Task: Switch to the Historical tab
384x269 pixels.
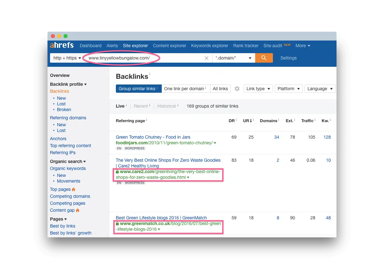Action: 167,106
